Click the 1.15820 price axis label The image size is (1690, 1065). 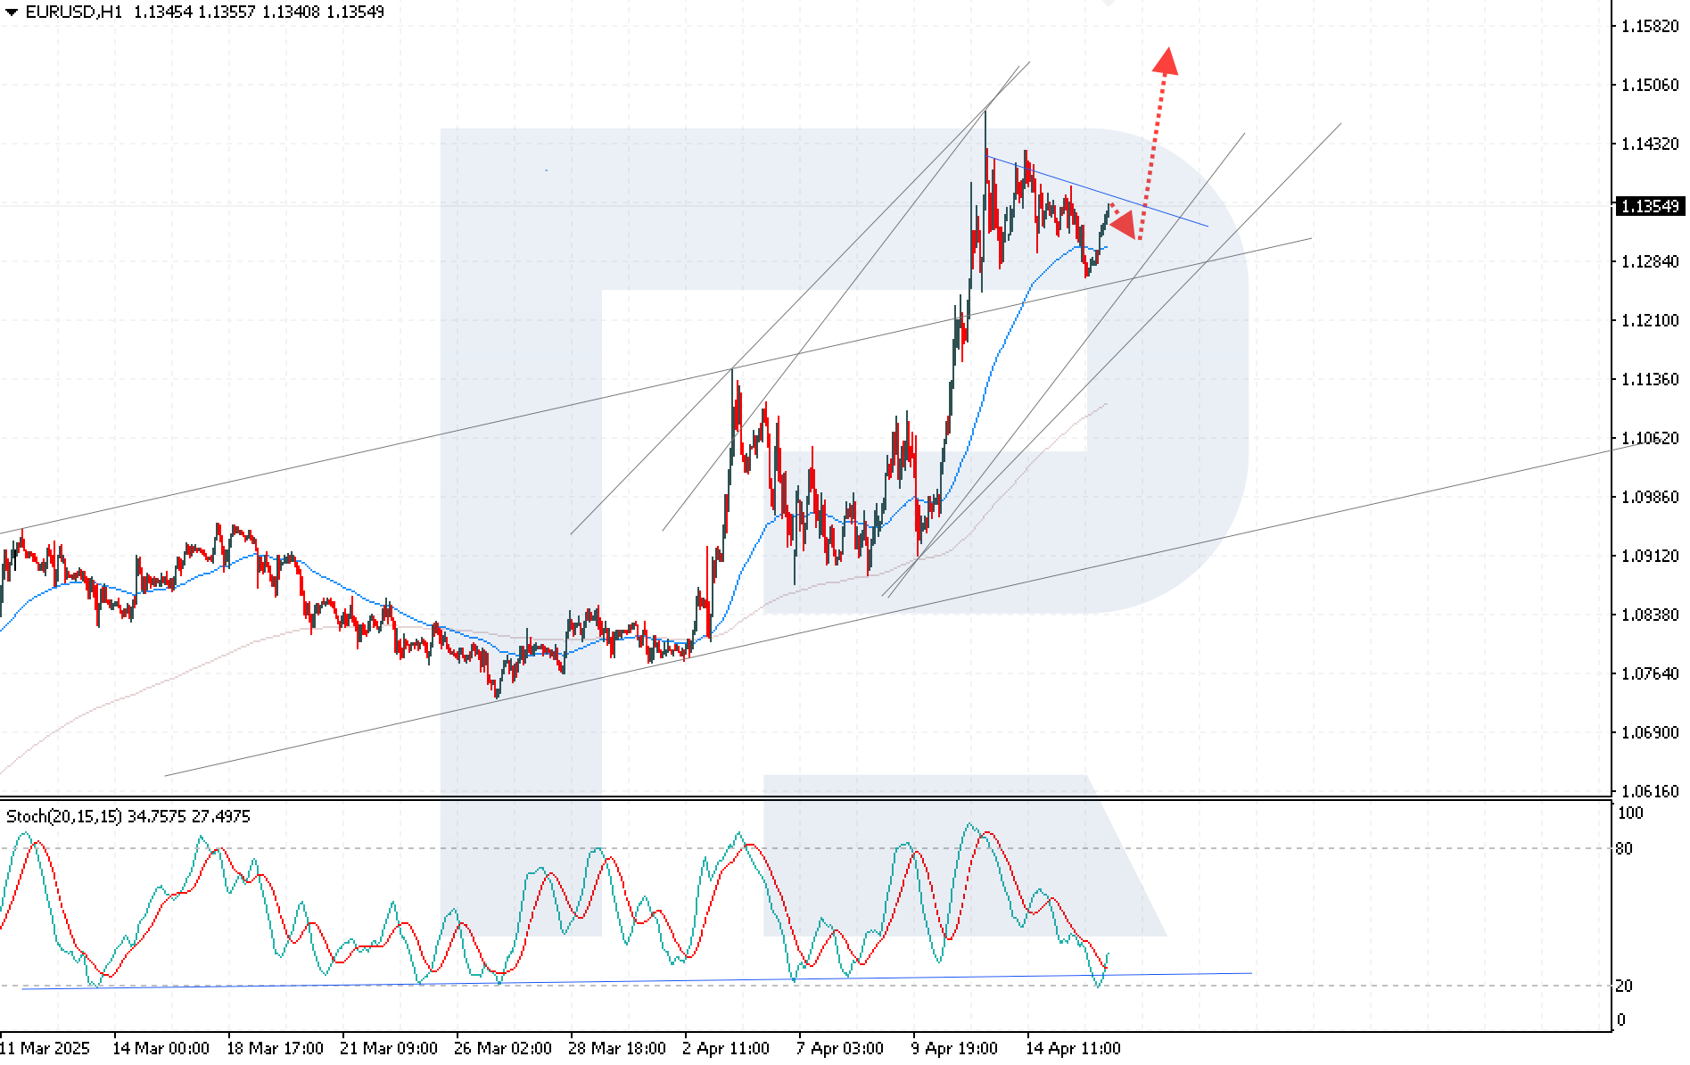click(x=1649, y=26)
